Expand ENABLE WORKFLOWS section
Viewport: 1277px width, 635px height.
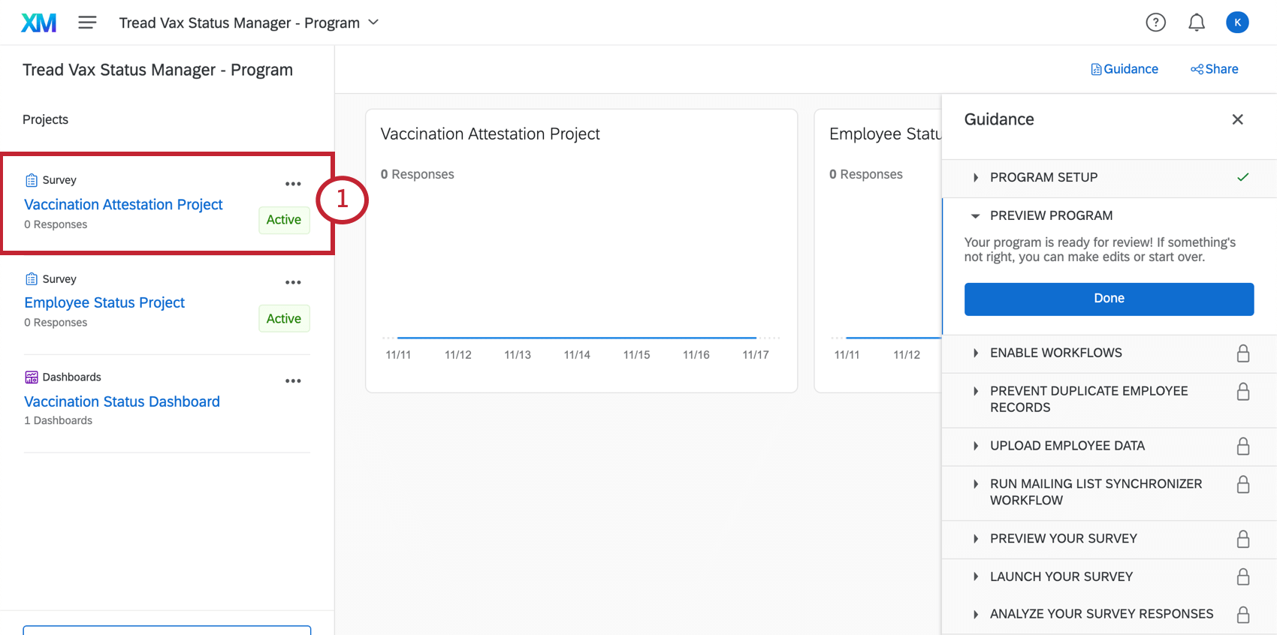click(x=1109, y=353)
